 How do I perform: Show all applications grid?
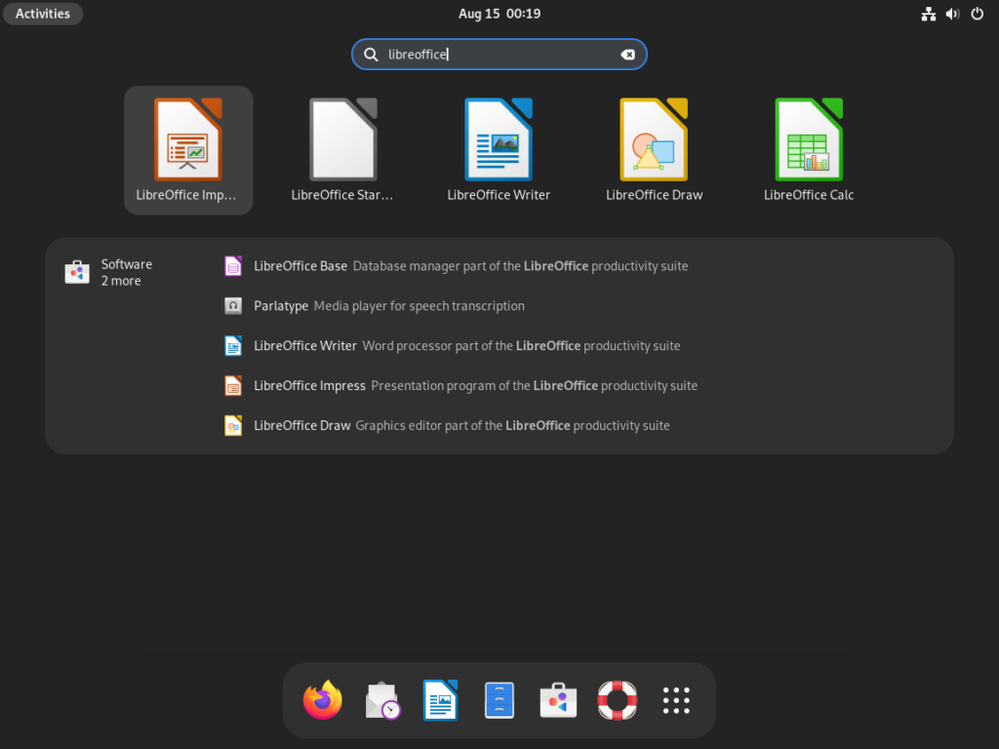coord(676,700)
